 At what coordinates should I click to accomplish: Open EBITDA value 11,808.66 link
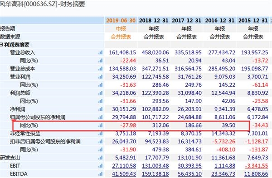pos(256,174)
